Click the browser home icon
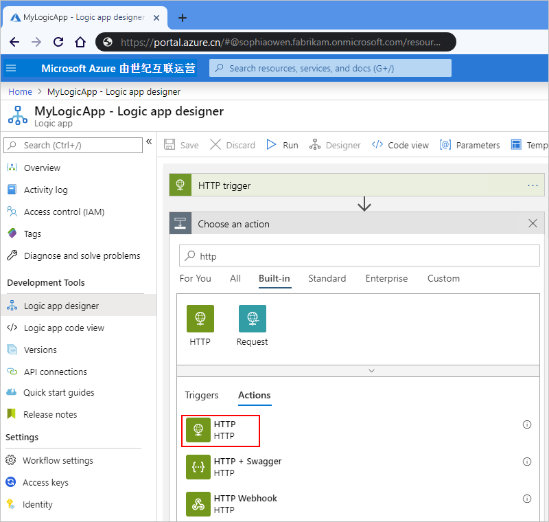Image resolution: width=549 pixels, height=522 pixels. click(x=80, y=42)
